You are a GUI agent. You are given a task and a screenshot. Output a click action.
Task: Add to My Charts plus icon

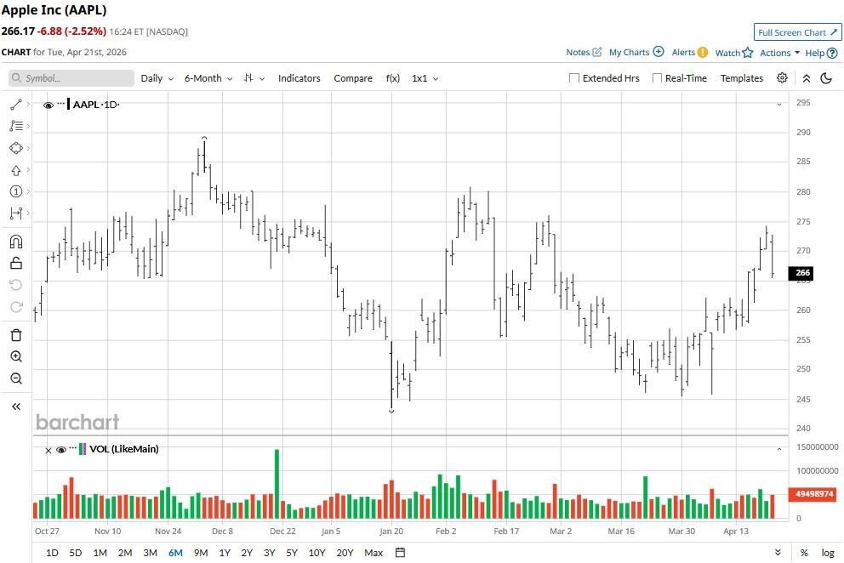pos(659,52)
